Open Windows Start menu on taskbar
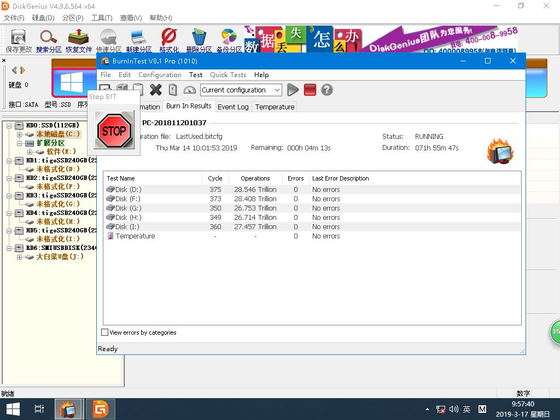Image resolution: width=560 pixels, height=420 pixels. point(13,409)
